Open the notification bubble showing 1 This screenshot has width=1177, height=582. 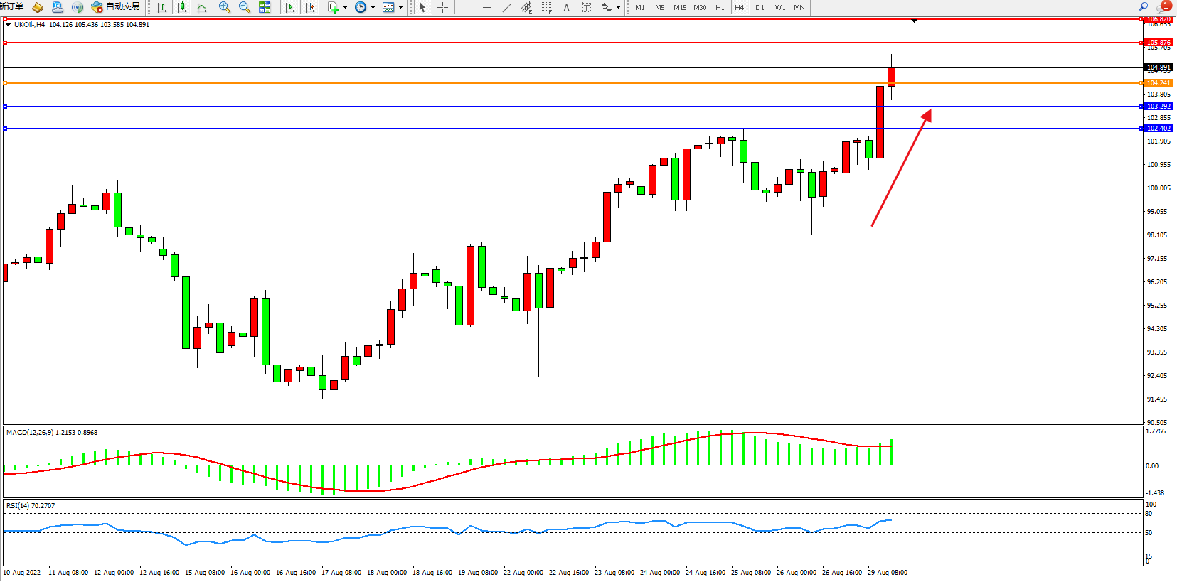(x=1165, y=6)
